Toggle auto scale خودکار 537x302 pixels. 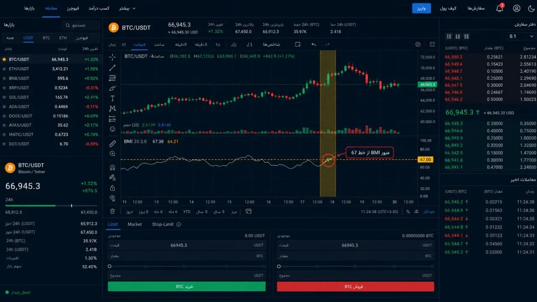(429, 211)
